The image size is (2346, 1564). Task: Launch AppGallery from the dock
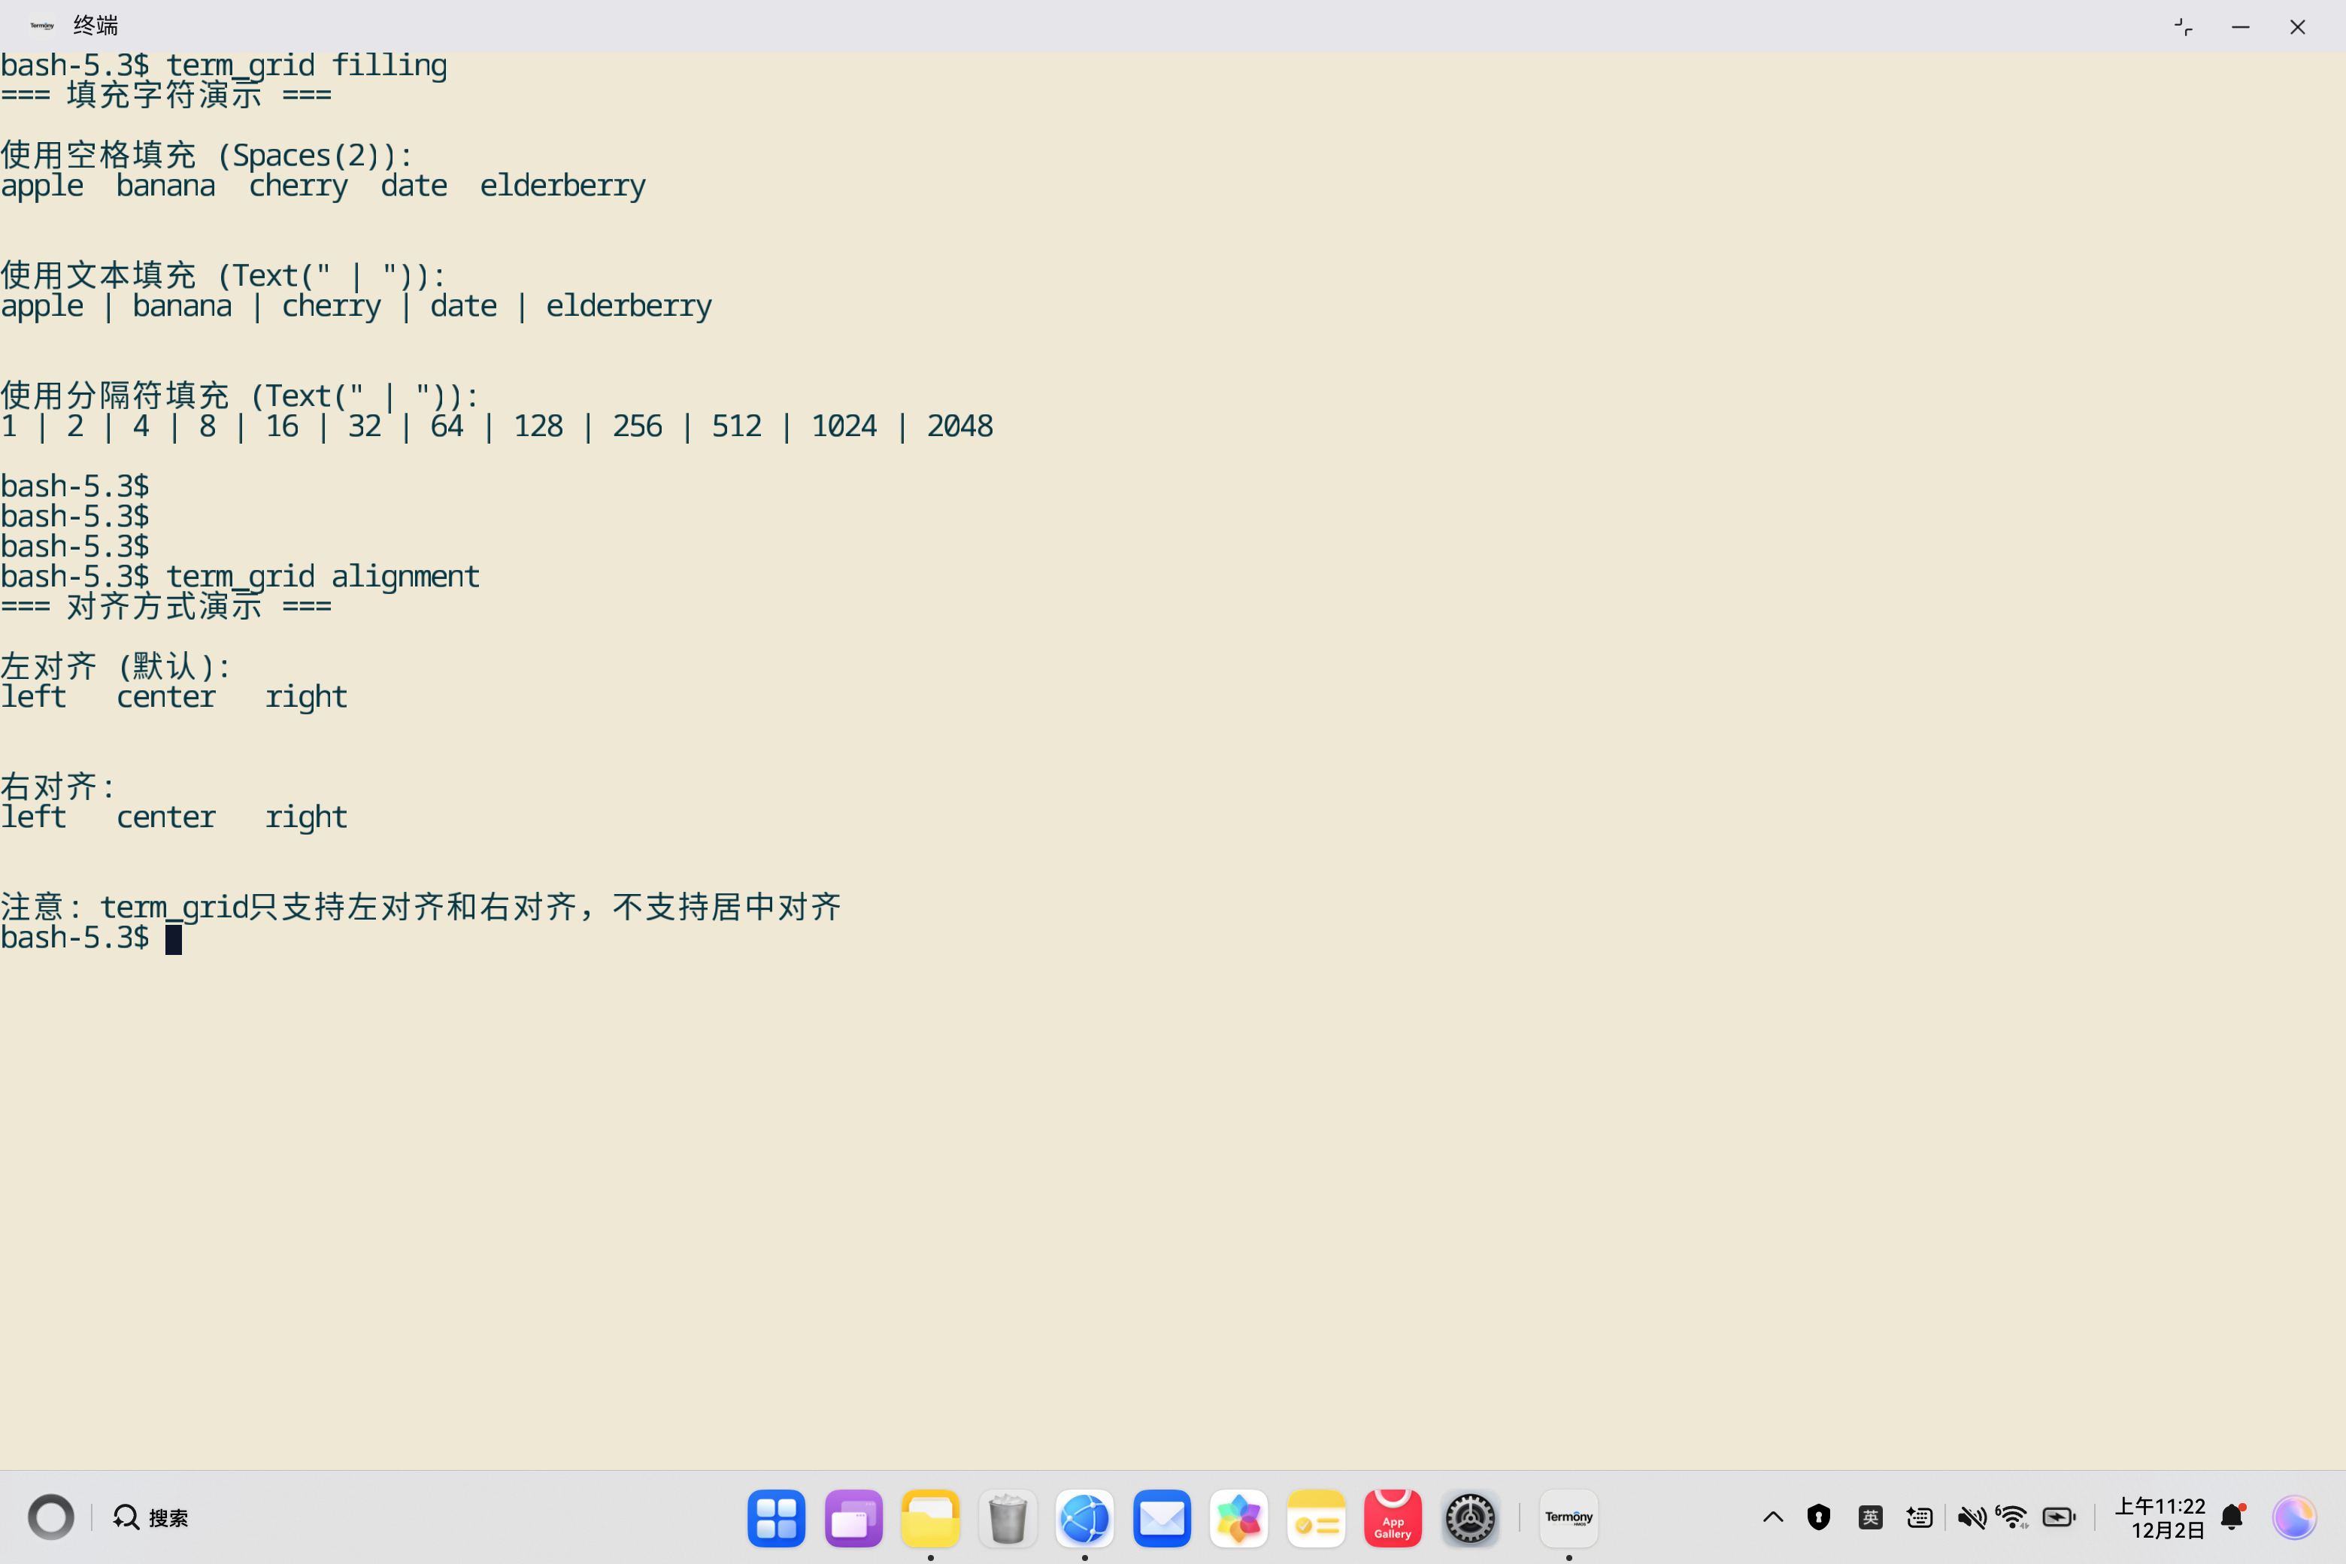point(1393,1518)
